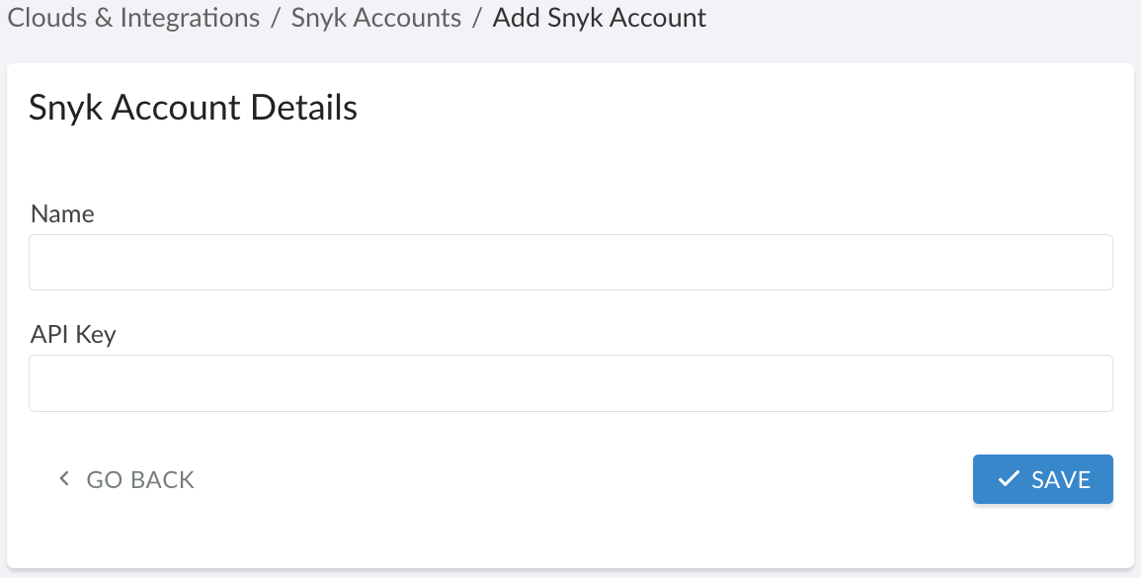Image resolution: width=1141 pixels, height=578 pixels.
Task: Click the API Key label text
Action: click(x=72, y=334)
